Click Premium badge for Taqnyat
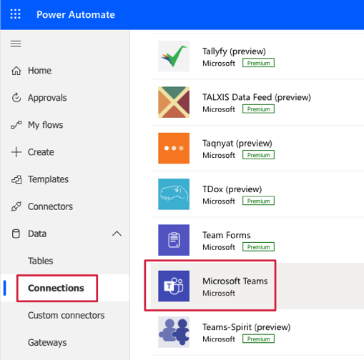Screen dimensions: 364x360 click(258, 155)
